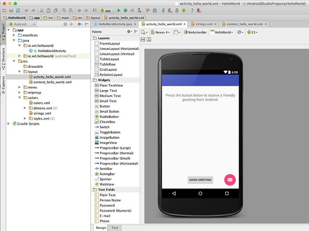Expand Gradle Scripts node

pos(8,123)
